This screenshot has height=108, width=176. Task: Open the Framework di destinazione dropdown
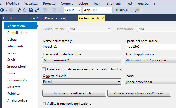point(82,60)
